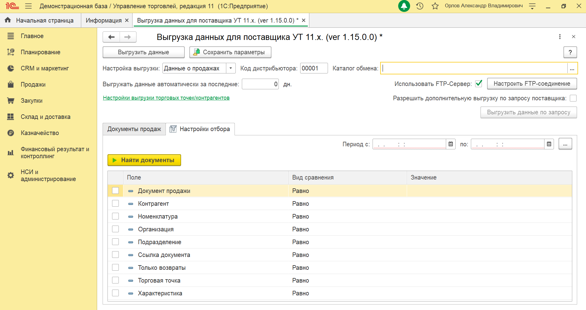Navigate back with left arrow
This screenshot has width=586, height=310.
[x=111, y=37]
